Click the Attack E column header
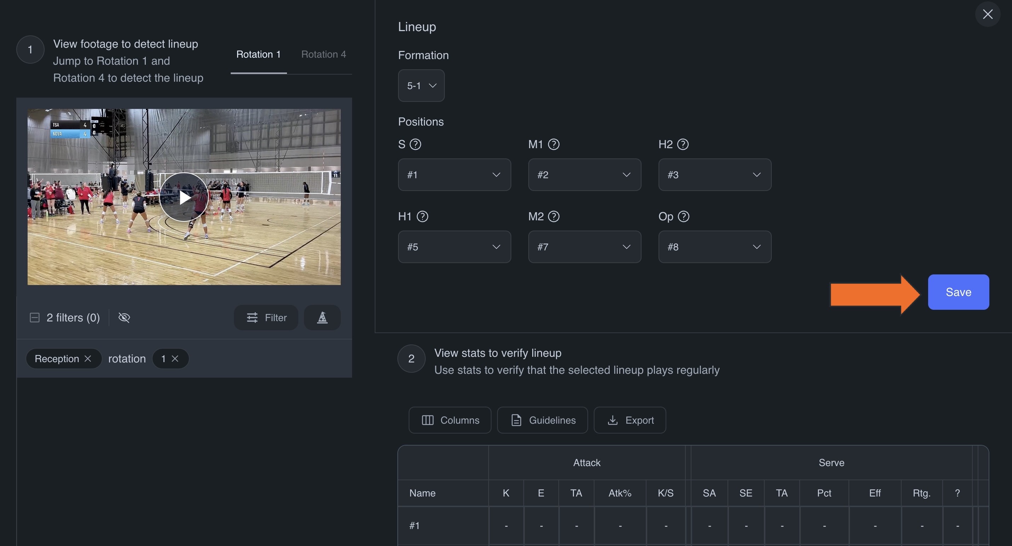Image resolution: width=1012 pixels, height=546 pixels. [541, 493]
